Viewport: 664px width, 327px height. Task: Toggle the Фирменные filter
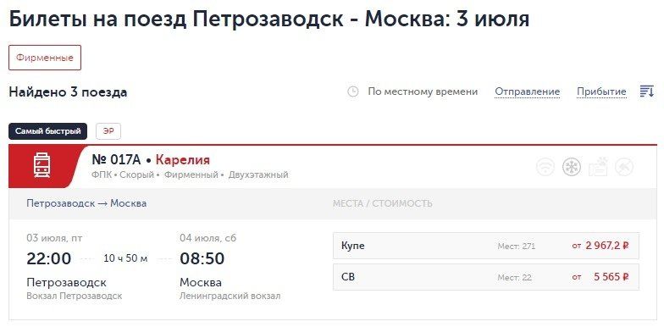(45, 58)
